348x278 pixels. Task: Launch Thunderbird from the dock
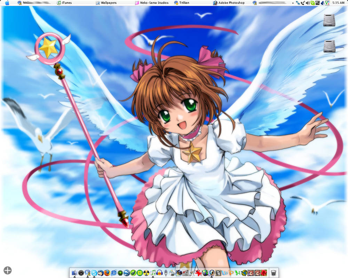tap(101, 273)
